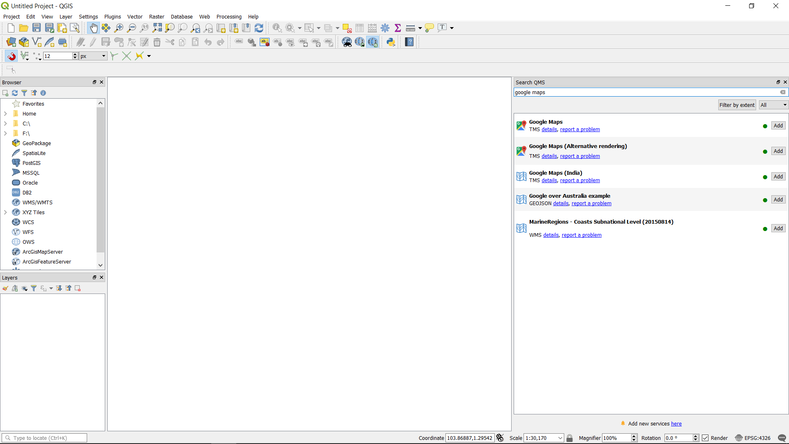Open details link for Google Maps (India)
789x444 pixels.
(x=549, y=180)
